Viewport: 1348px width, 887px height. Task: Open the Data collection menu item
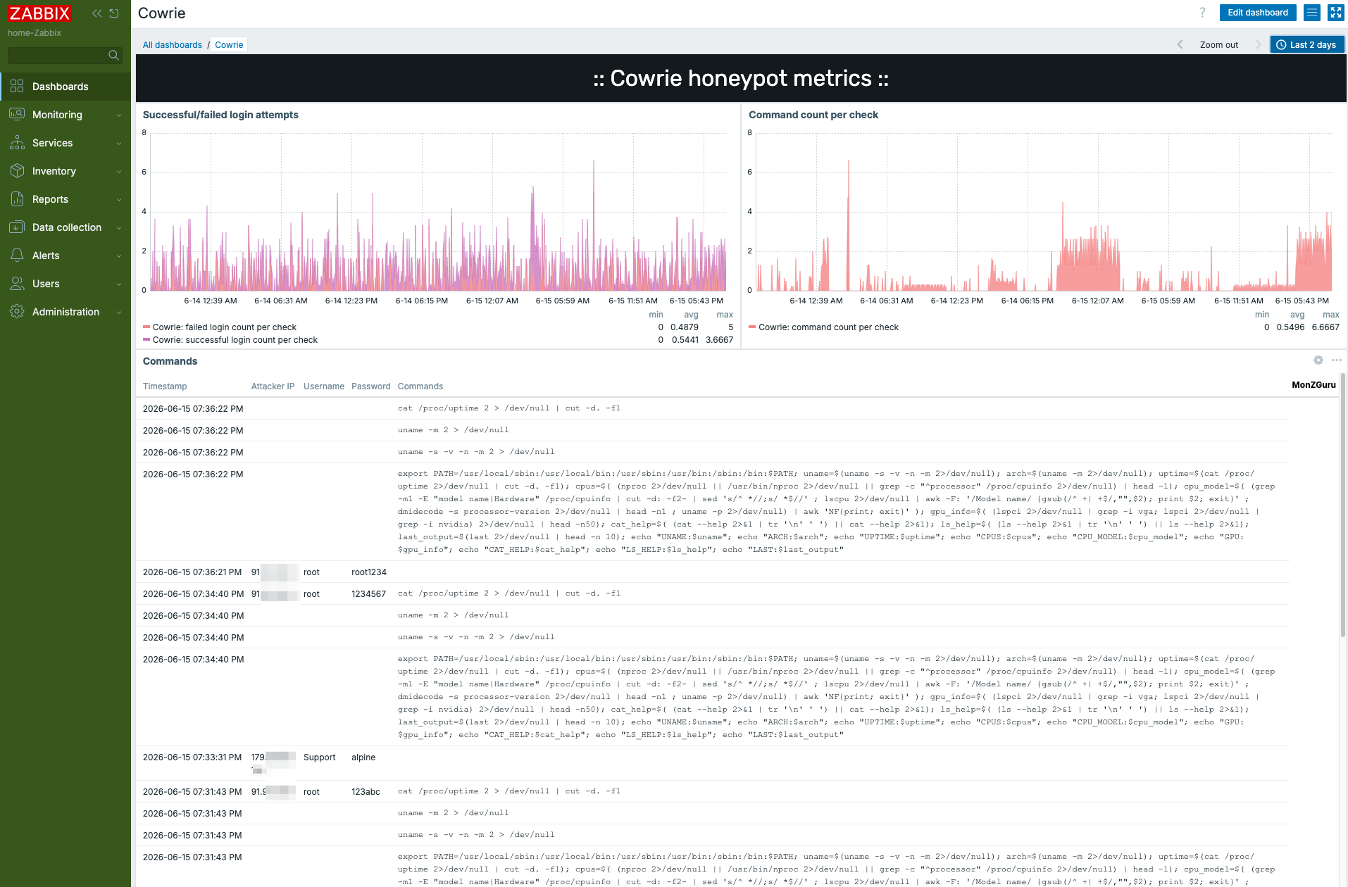65,227
